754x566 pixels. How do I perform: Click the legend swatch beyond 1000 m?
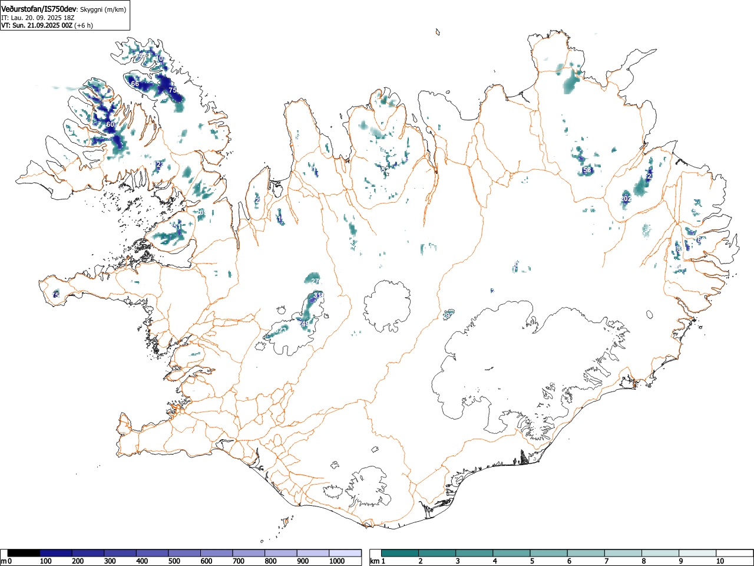click(345, 553)
